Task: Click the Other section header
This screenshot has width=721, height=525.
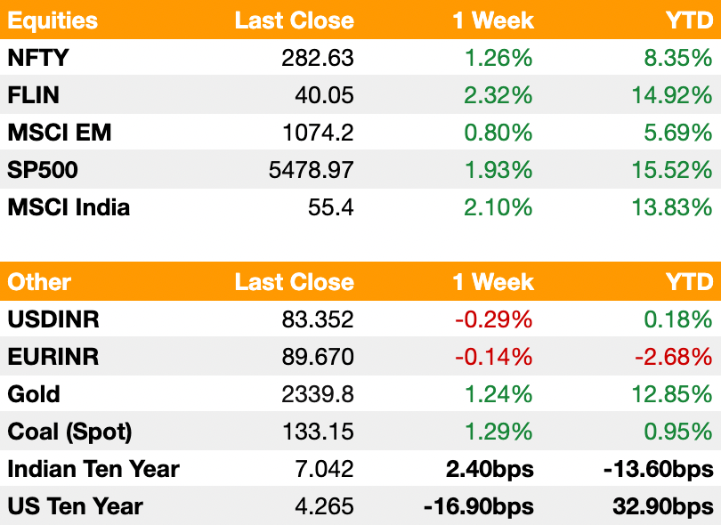Action: [39, 282]
